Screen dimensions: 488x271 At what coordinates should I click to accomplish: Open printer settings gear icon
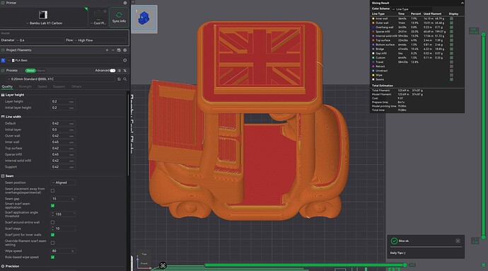click(125, 3)
